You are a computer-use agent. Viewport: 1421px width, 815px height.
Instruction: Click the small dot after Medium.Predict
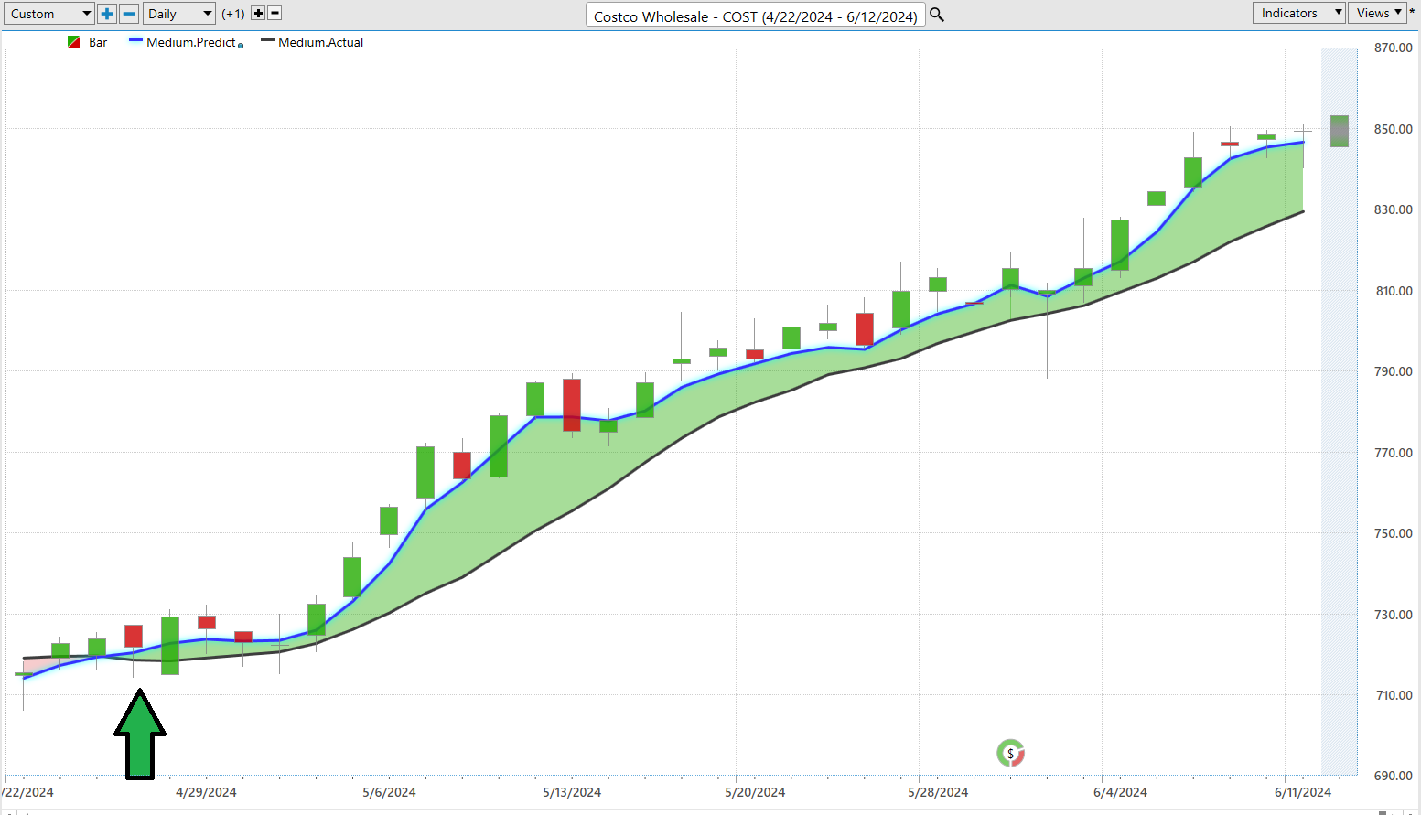click(x=241, y=45)
